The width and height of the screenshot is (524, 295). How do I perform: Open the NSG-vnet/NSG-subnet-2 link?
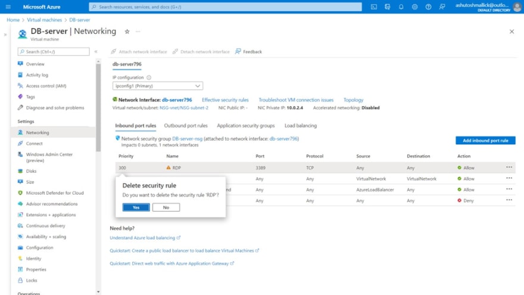pos(184,108)
